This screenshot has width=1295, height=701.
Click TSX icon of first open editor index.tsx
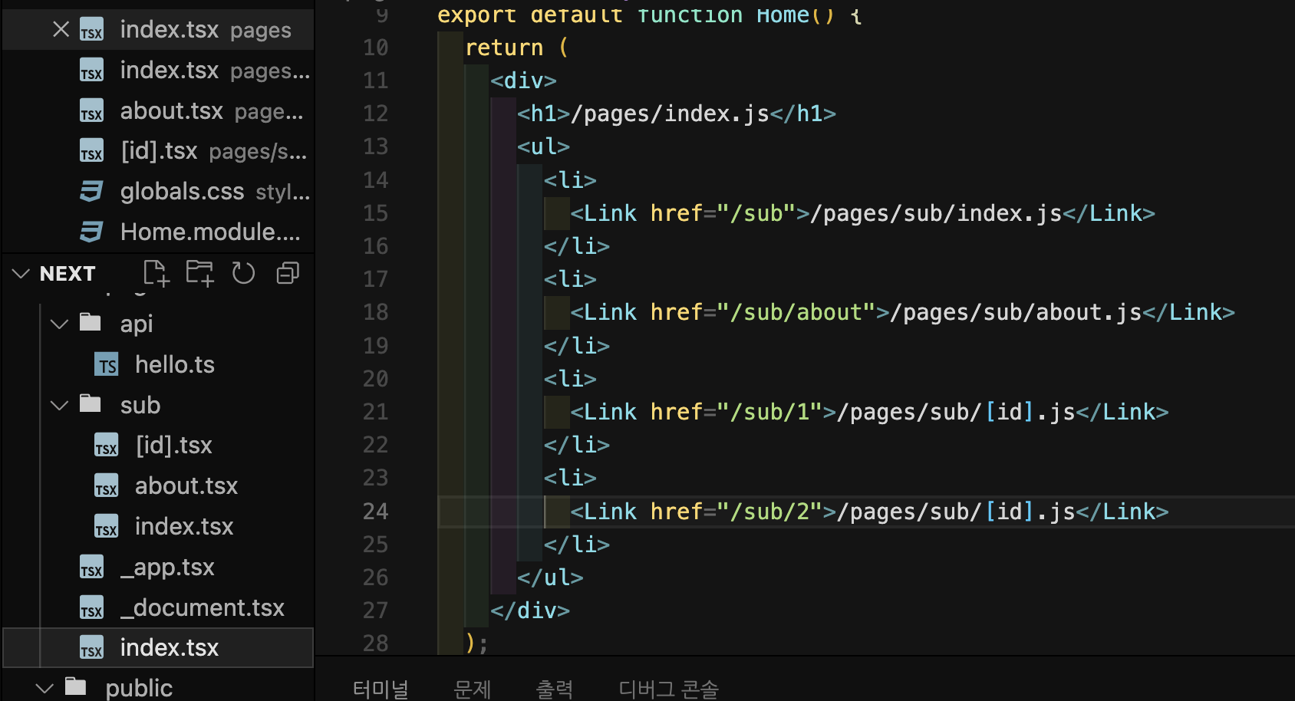[x=91, y=31]
